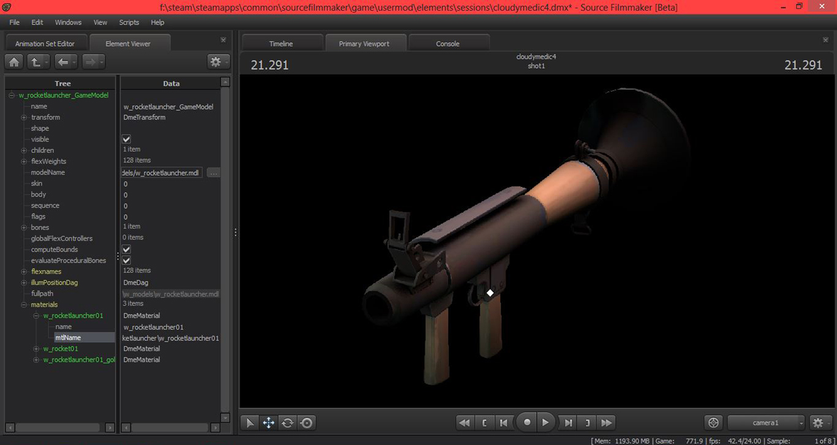Switch to the Timeline tab
Image resolution: width=837 pixels, height=445 pixels.
[281, 43]
